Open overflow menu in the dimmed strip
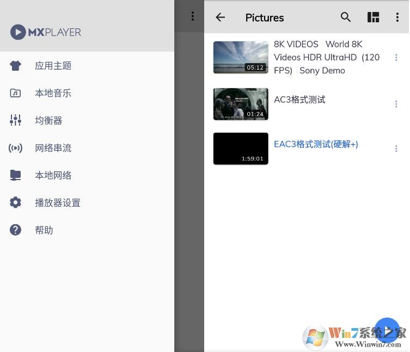The height and width of the screenshot is (352, 410). pyautogui.click(x=193, y=16)
